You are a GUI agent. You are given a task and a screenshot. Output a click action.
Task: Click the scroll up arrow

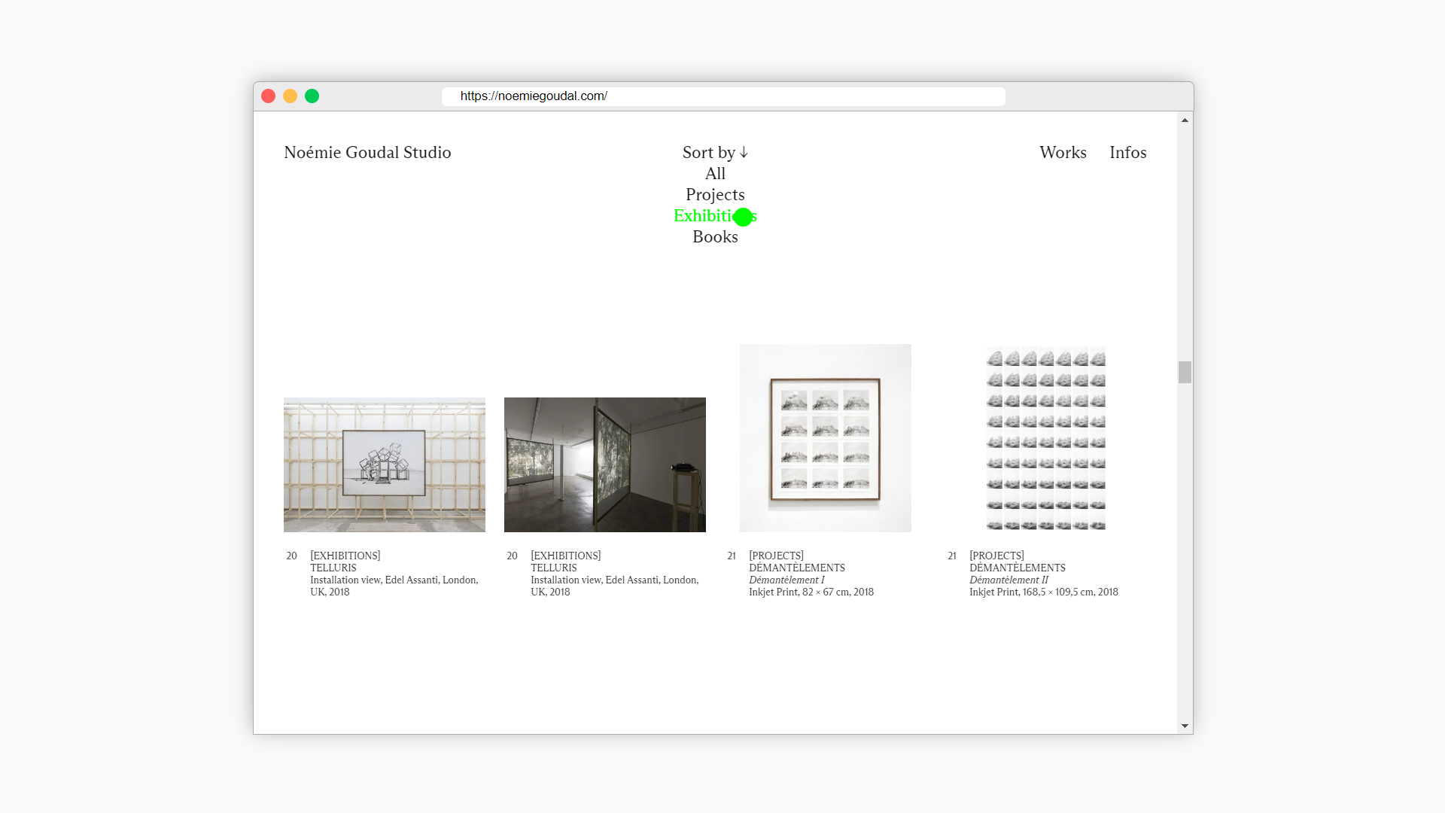coord(1185,120)
